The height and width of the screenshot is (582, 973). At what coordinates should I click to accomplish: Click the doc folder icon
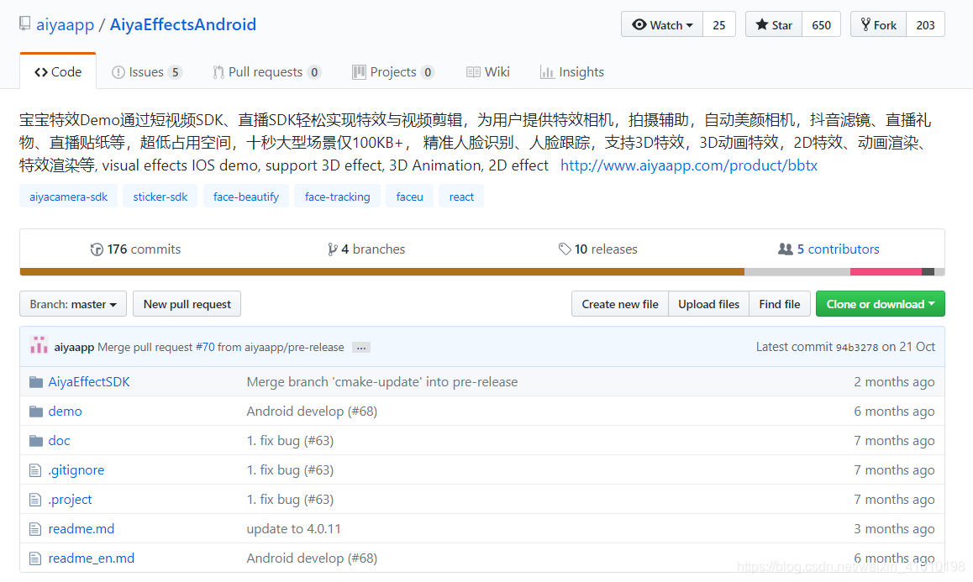point(36,441)
